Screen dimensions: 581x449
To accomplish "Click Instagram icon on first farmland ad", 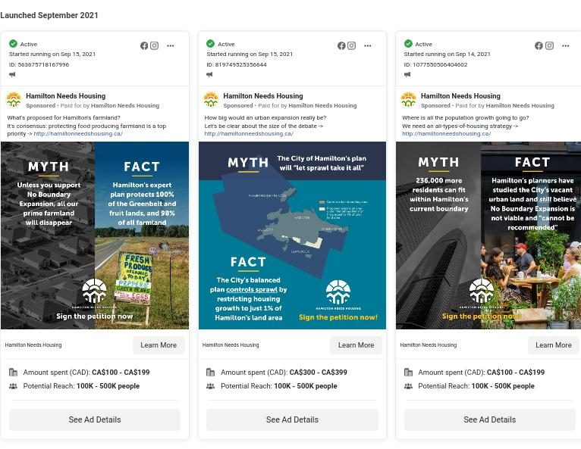I will pyautogui.click(x=154, y=46).
